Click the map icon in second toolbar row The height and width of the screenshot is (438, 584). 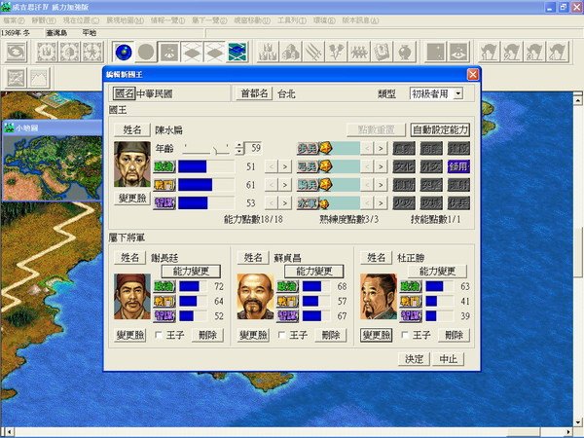point(17,78)
